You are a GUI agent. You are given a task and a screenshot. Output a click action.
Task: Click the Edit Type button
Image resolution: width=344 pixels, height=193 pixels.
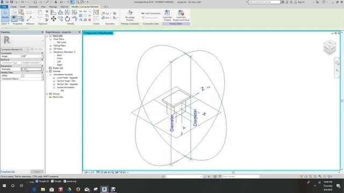pyautogui.click(x=37, y=49)
